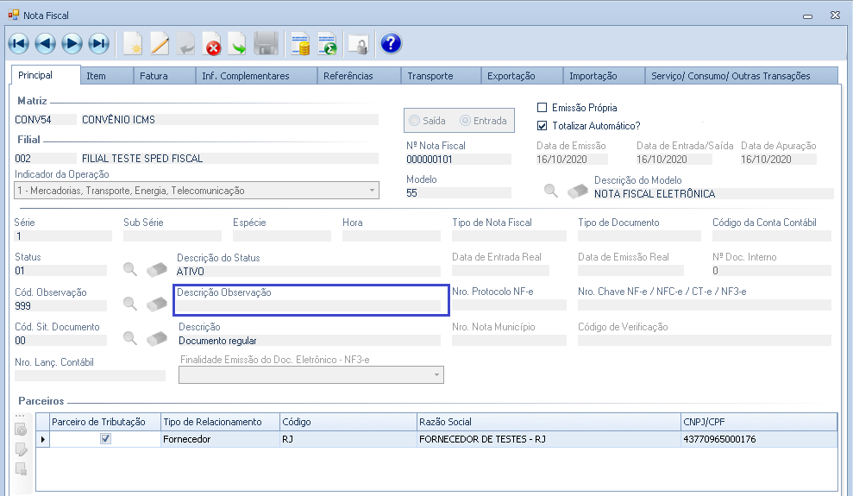Open the Transporte tab
The width and height of the screenshot is (853, 496).
pyautogui.click(x=430, y=76)
